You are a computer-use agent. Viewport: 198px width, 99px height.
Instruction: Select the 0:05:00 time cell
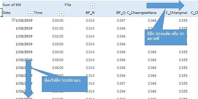(x=58, y=60)
